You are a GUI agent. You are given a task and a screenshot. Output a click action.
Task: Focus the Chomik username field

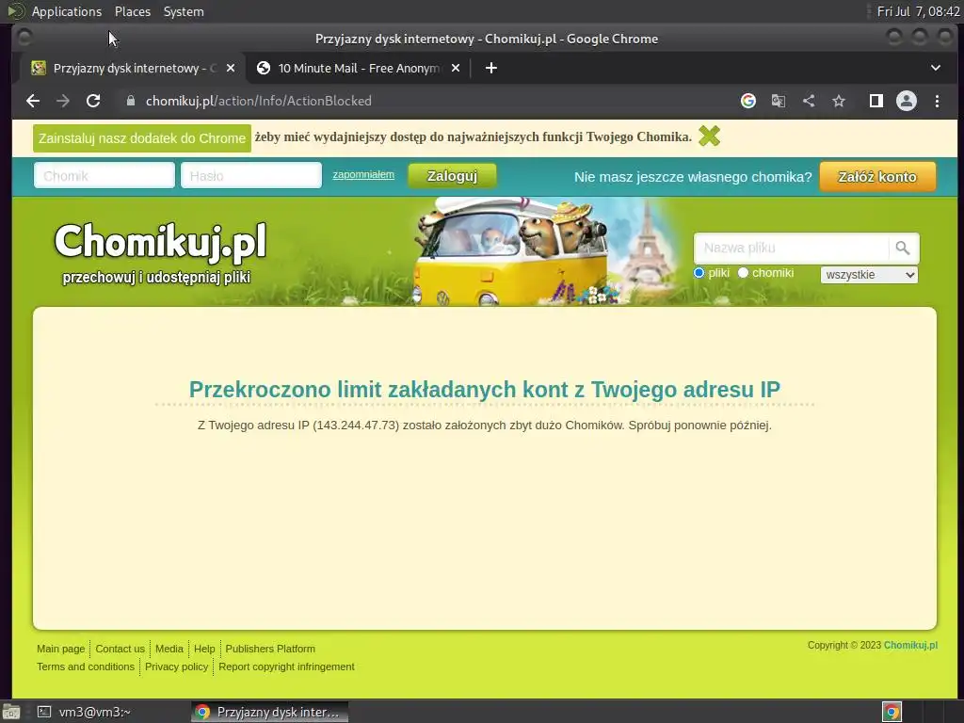point(104,176)
